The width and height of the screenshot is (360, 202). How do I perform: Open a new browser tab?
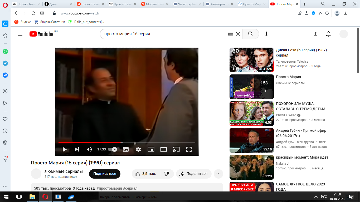click(x=305, y=4)
